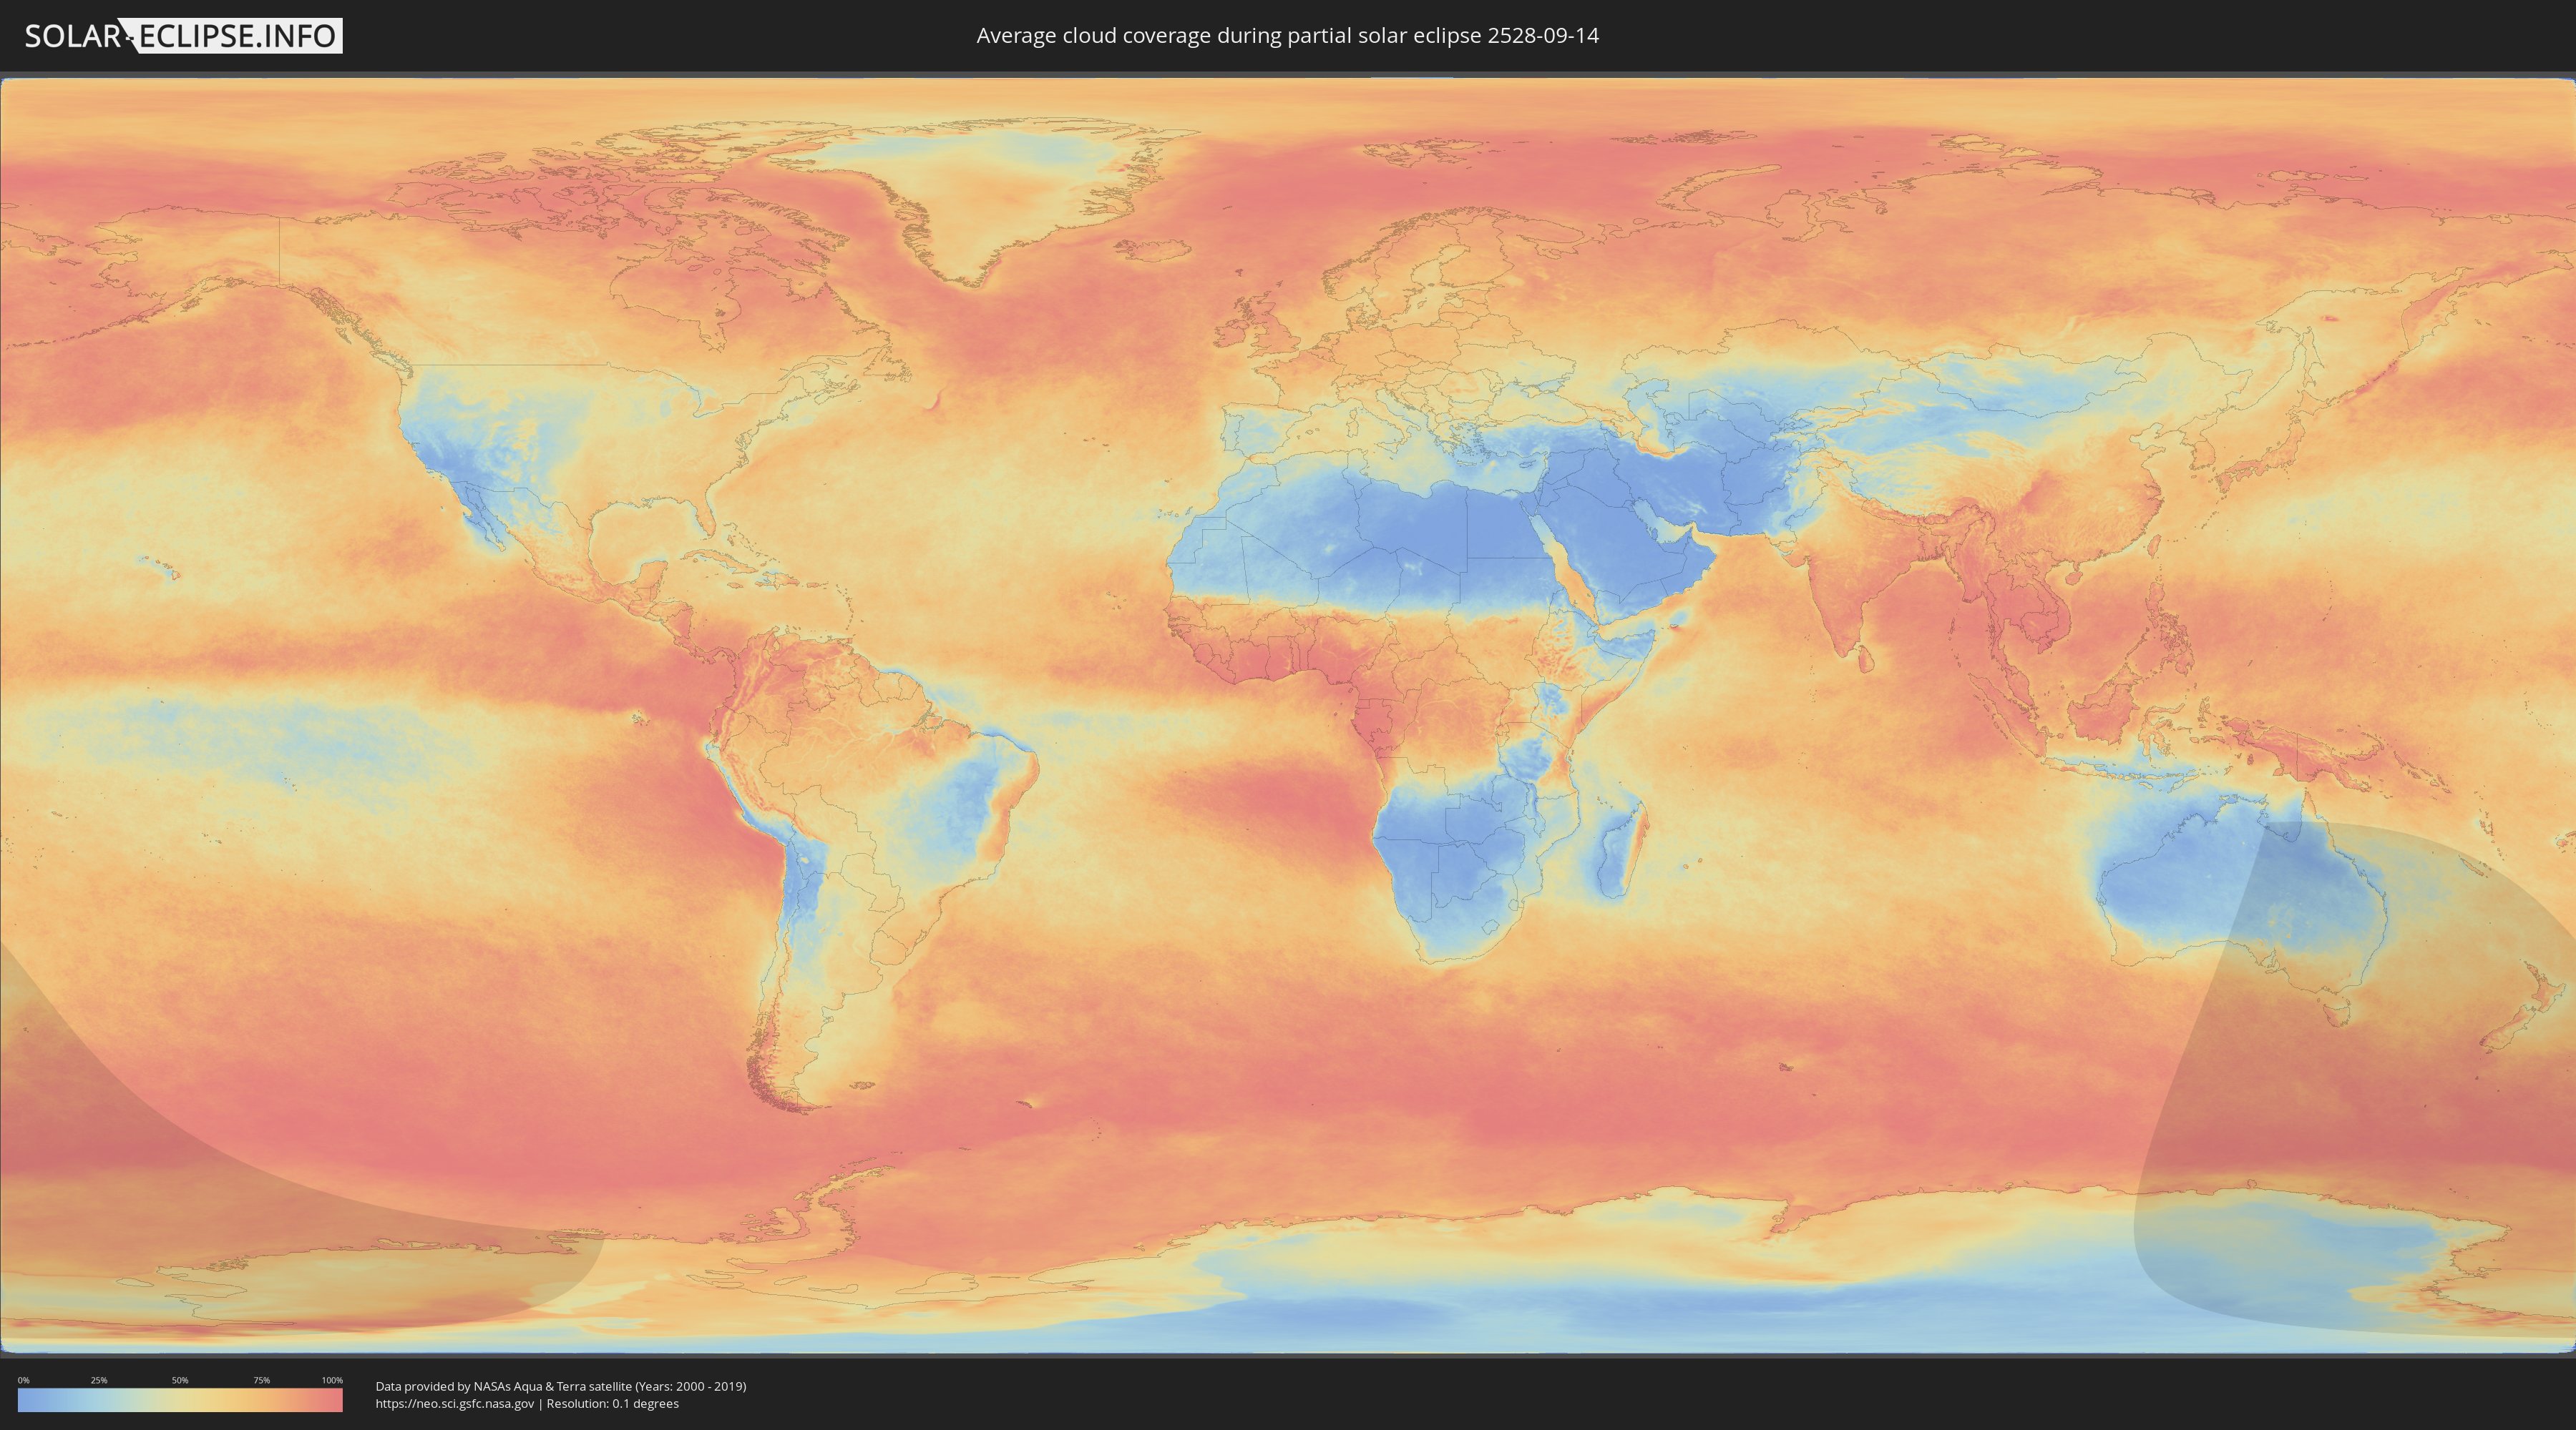Click the Resolution: 0.1 degrees text
This screenshot has height=1430, width=2576.
613,1403
